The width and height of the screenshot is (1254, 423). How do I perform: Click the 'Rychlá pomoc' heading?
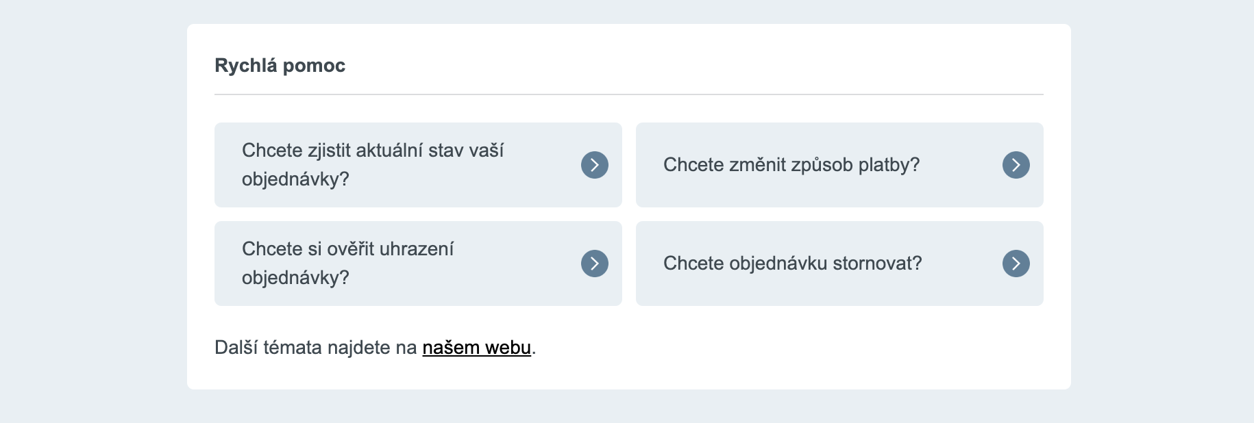coord(280,66)
